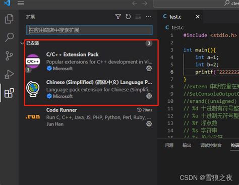Select the Code Runner extension entry
Viewport: 239px width, 185px height.
[x=89, y=117]
